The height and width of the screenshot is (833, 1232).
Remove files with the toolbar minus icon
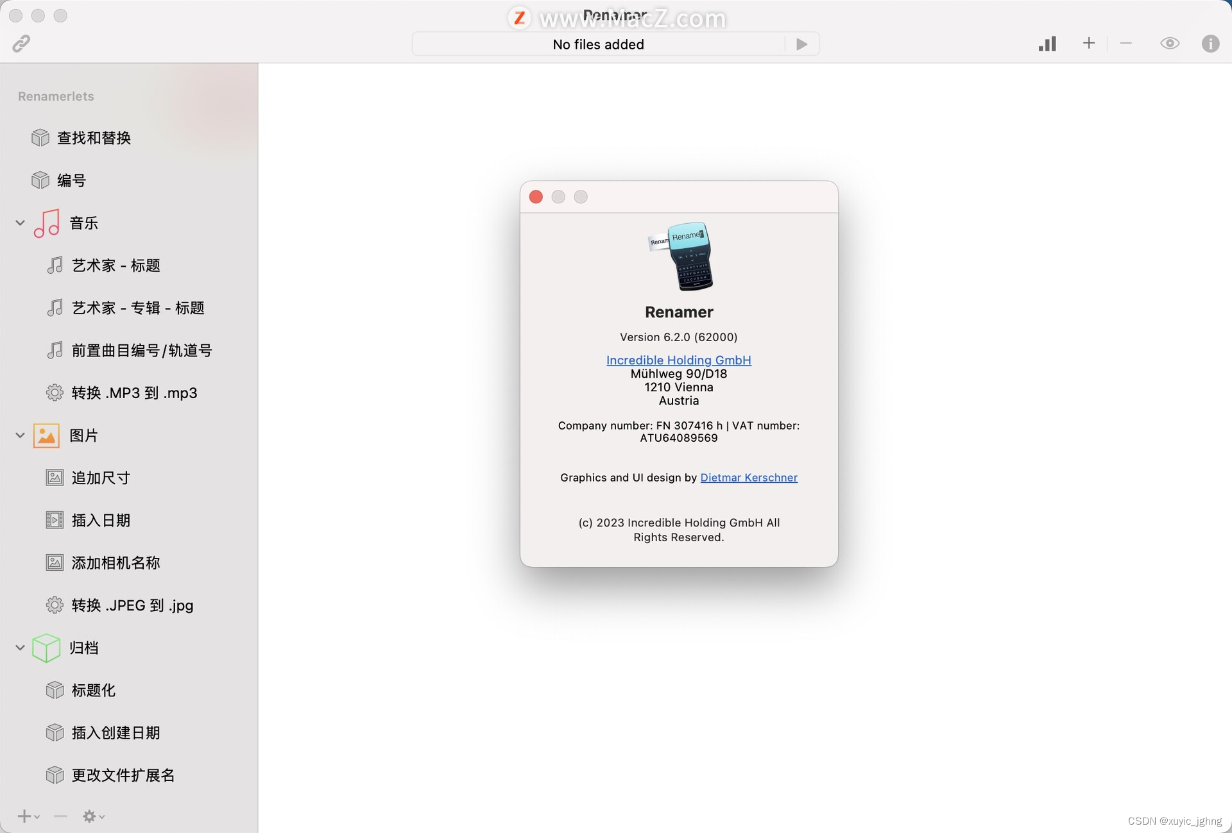1125,43
